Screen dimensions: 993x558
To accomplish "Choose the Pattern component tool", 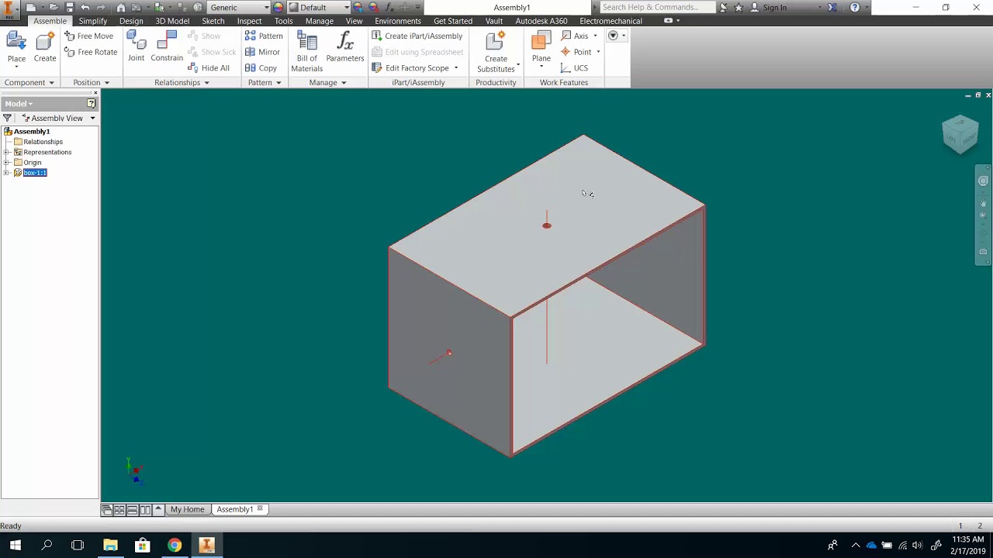I will tap(264, 36).
